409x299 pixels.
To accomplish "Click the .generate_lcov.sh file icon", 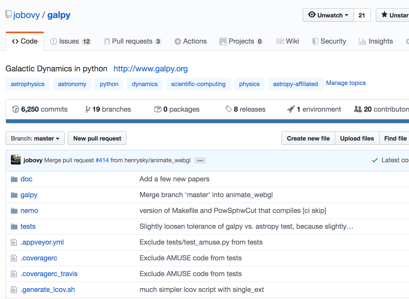I will pyautogui.click(x=14, y=290).
